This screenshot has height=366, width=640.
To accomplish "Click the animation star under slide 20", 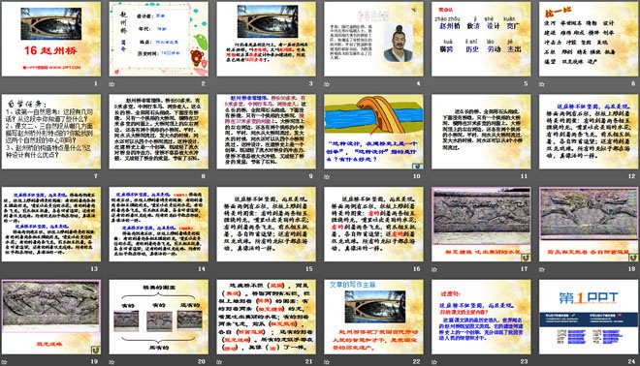I will [x=112, y=361].
